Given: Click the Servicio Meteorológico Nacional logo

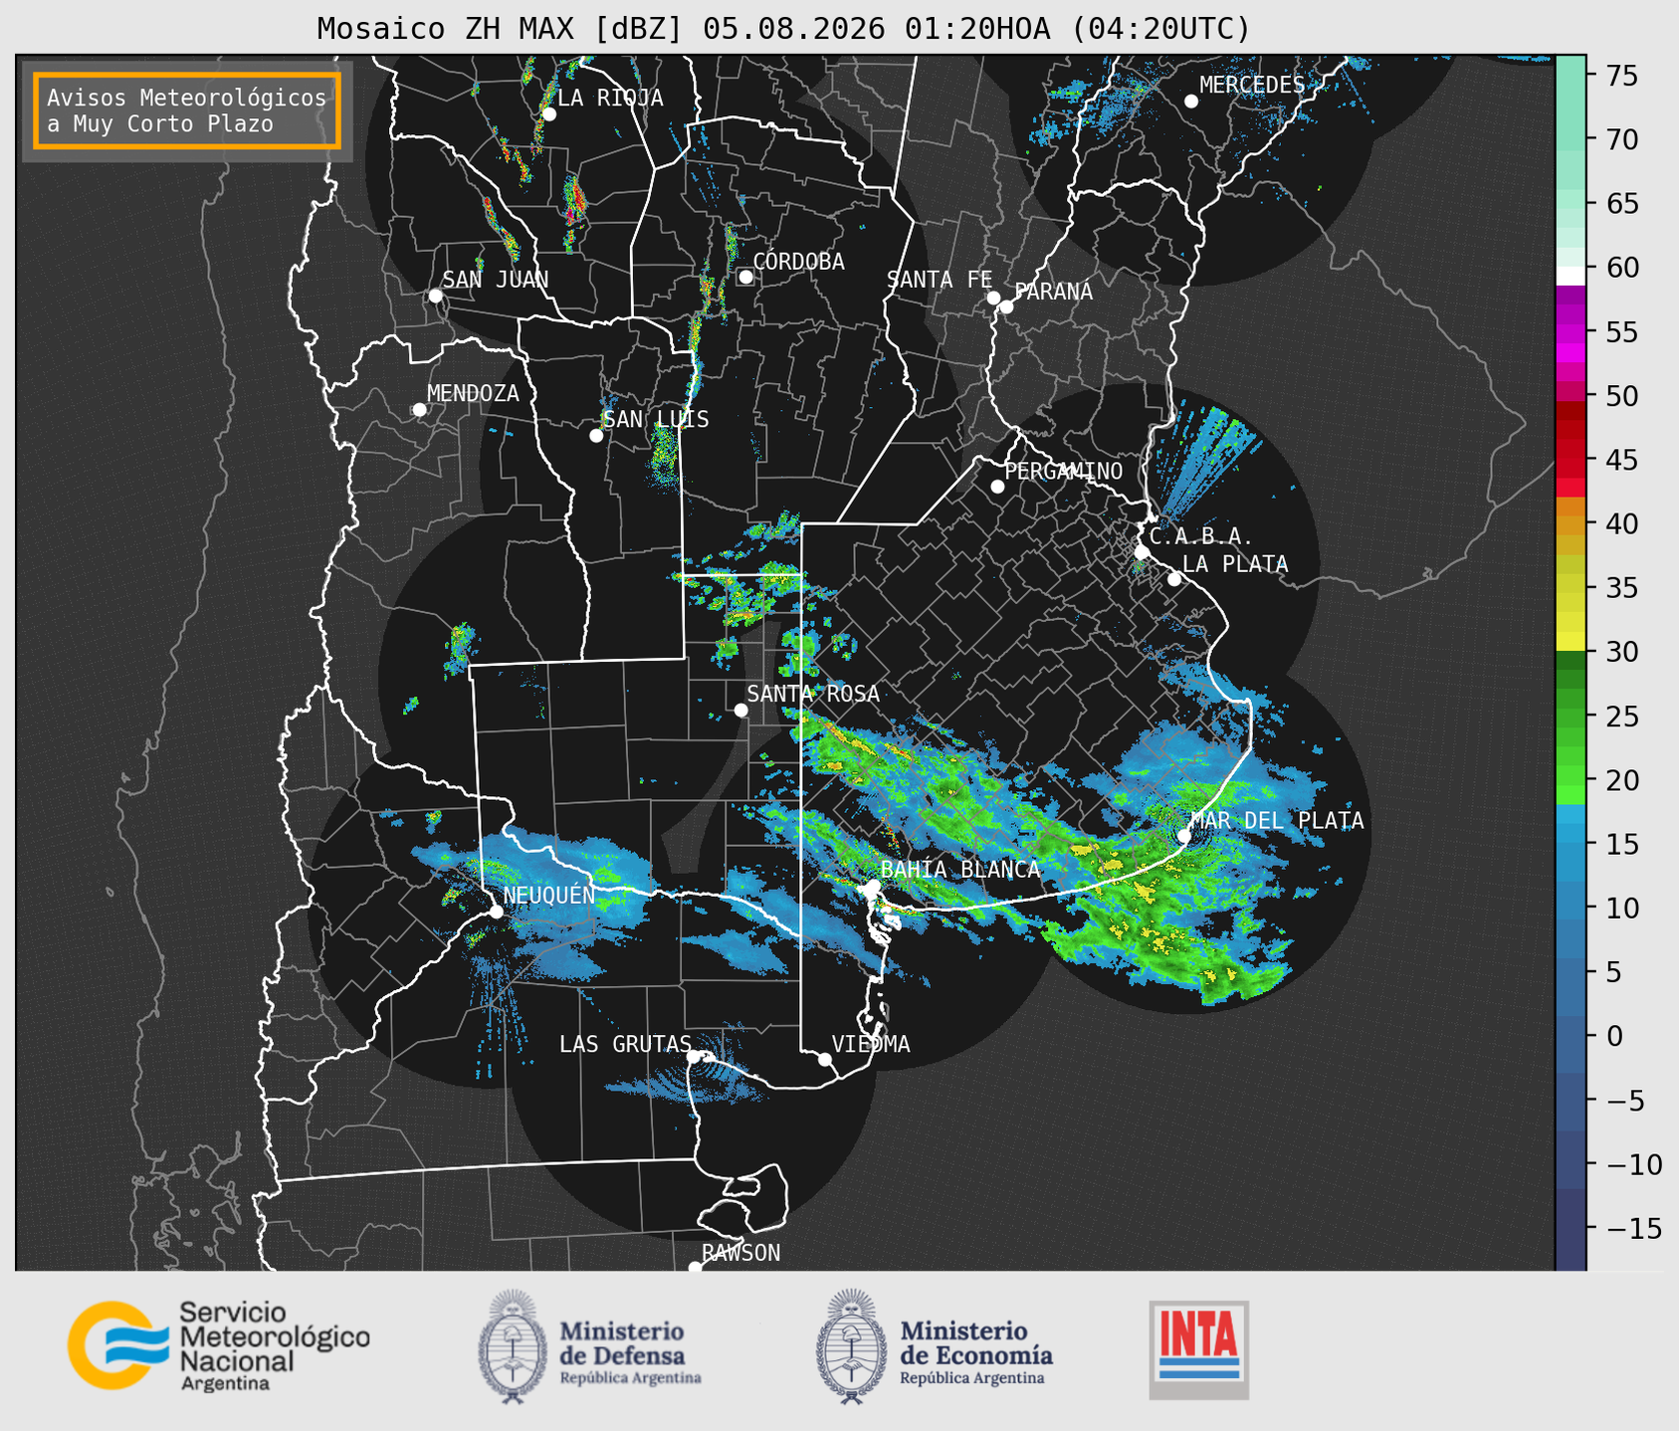Looking at the screenshot, I should pyautogui.click(x=219, y=1345).
